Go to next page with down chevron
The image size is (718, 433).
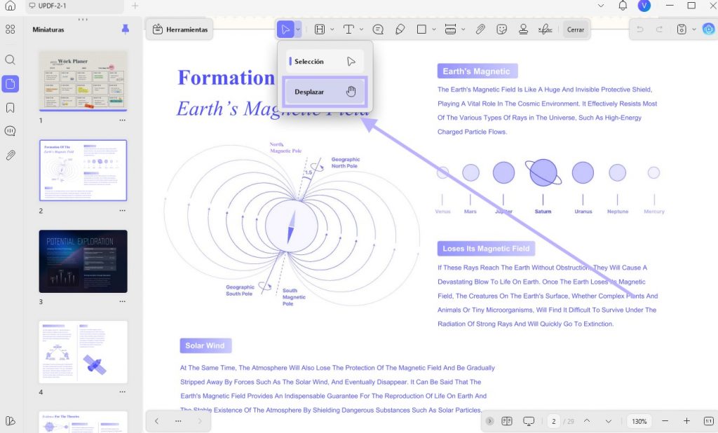(x=608, y=420)
